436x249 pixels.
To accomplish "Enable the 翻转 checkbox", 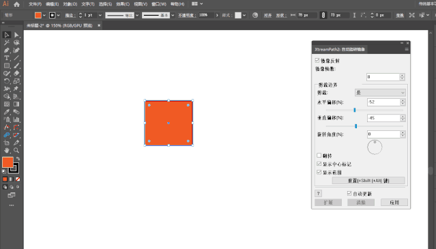I will [319, 156].
